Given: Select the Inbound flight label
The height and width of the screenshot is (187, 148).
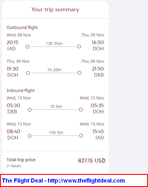Looking at the screenshot, I should 21,91.
